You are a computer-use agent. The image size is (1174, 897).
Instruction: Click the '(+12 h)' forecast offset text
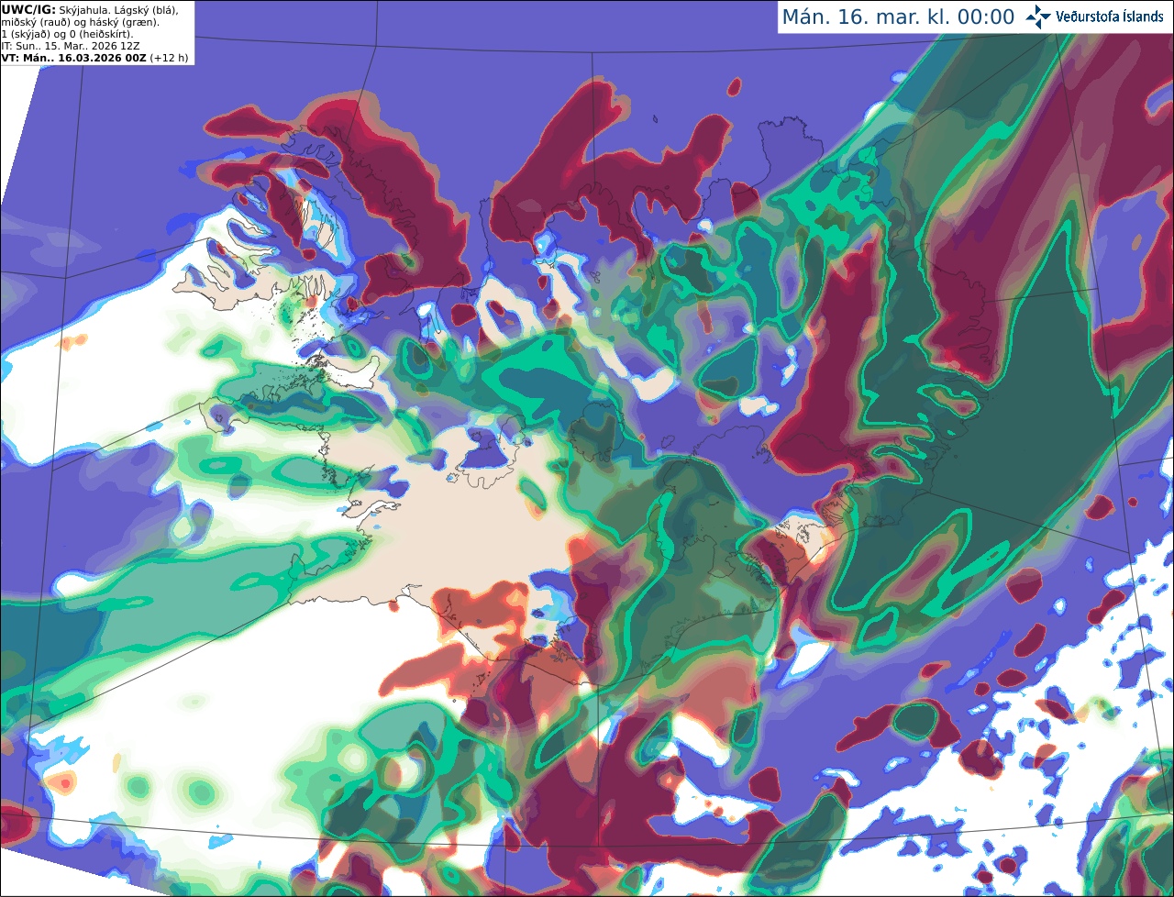[x=169, y=58]
